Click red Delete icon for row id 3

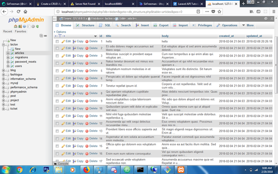pyautogui.click(x=87, y=56)
